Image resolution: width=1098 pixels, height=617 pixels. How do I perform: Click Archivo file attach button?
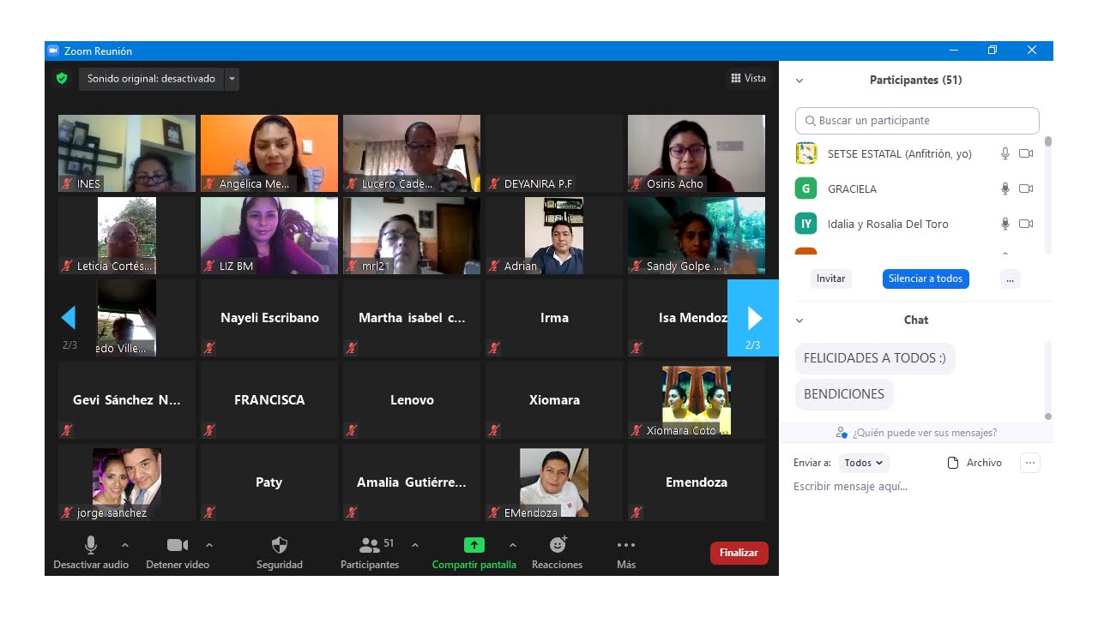pos(974,463)
